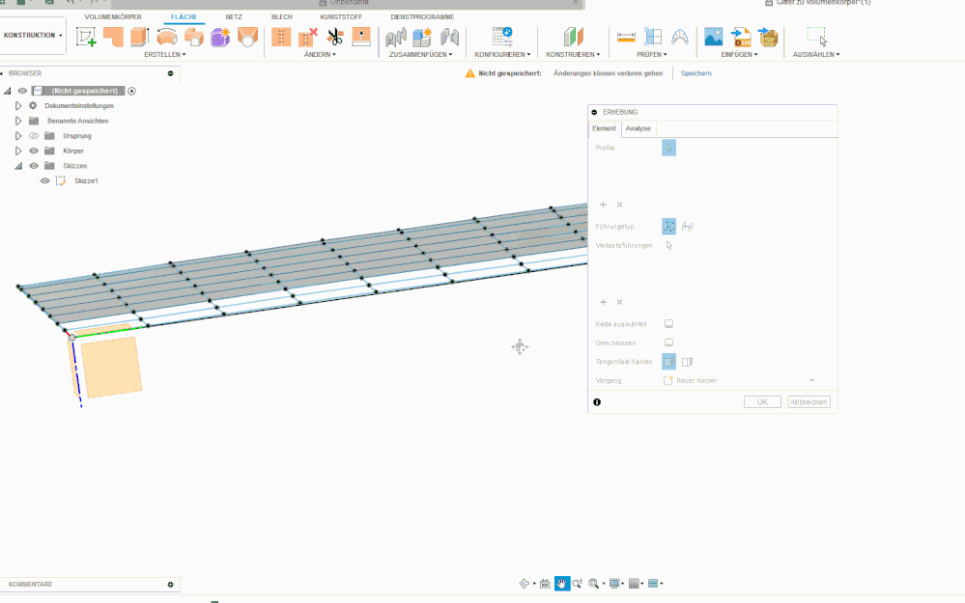Click the Joint icon in Zusammenfügen

(396, 37)
